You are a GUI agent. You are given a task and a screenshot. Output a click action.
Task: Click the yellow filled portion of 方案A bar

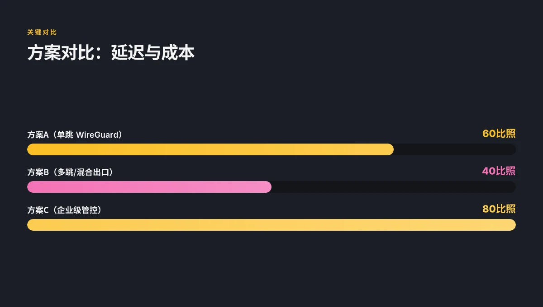[x=210, y=149]
